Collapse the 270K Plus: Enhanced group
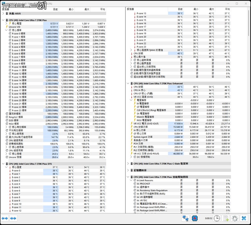 (128, 83)
